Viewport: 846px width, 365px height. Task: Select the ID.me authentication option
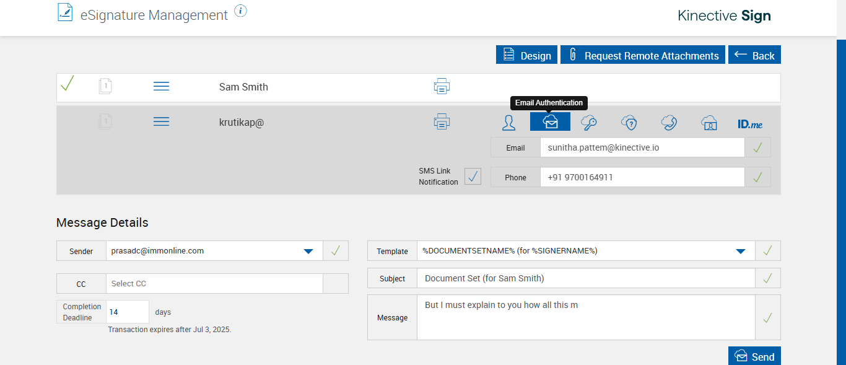[x=750, y=124]
